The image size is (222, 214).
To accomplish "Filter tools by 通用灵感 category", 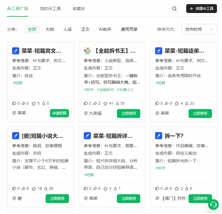I will point(129,29).
